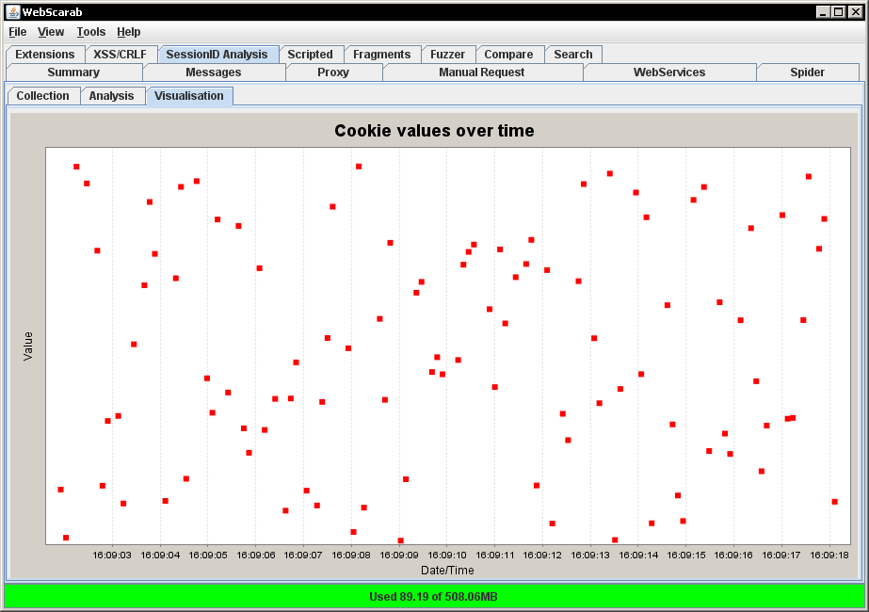Open the File menu

(x=18, y=32)
